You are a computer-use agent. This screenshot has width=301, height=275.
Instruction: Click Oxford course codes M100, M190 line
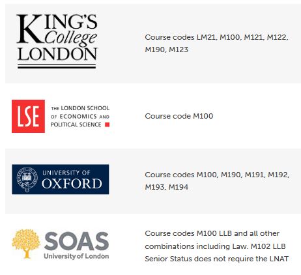tap(217, 175)
